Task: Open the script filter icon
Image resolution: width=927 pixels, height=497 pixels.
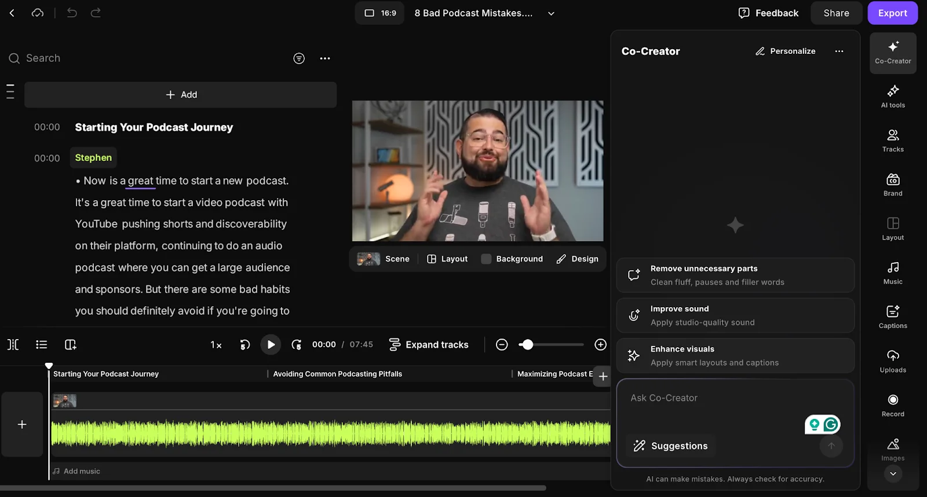Action: (x=299, y=58)
